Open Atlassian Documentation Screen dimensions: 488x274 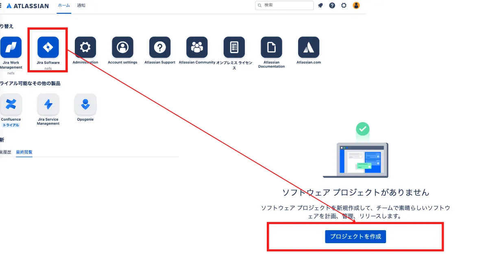pos(271,47)
